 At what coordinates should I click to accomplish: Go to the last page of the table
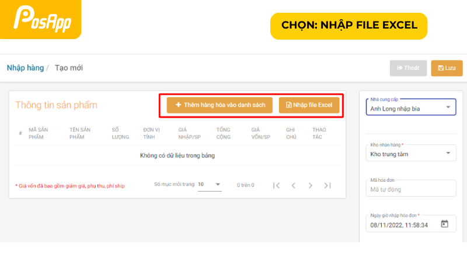click(327, 185)
